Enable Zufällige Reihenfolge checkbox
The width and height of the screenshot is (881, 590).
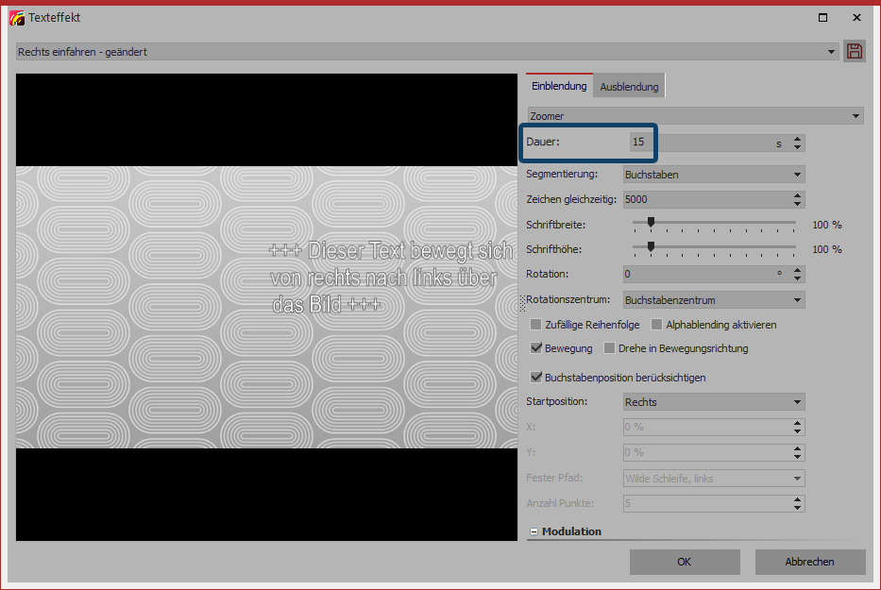pyautogui.click(x=536, y=325)
